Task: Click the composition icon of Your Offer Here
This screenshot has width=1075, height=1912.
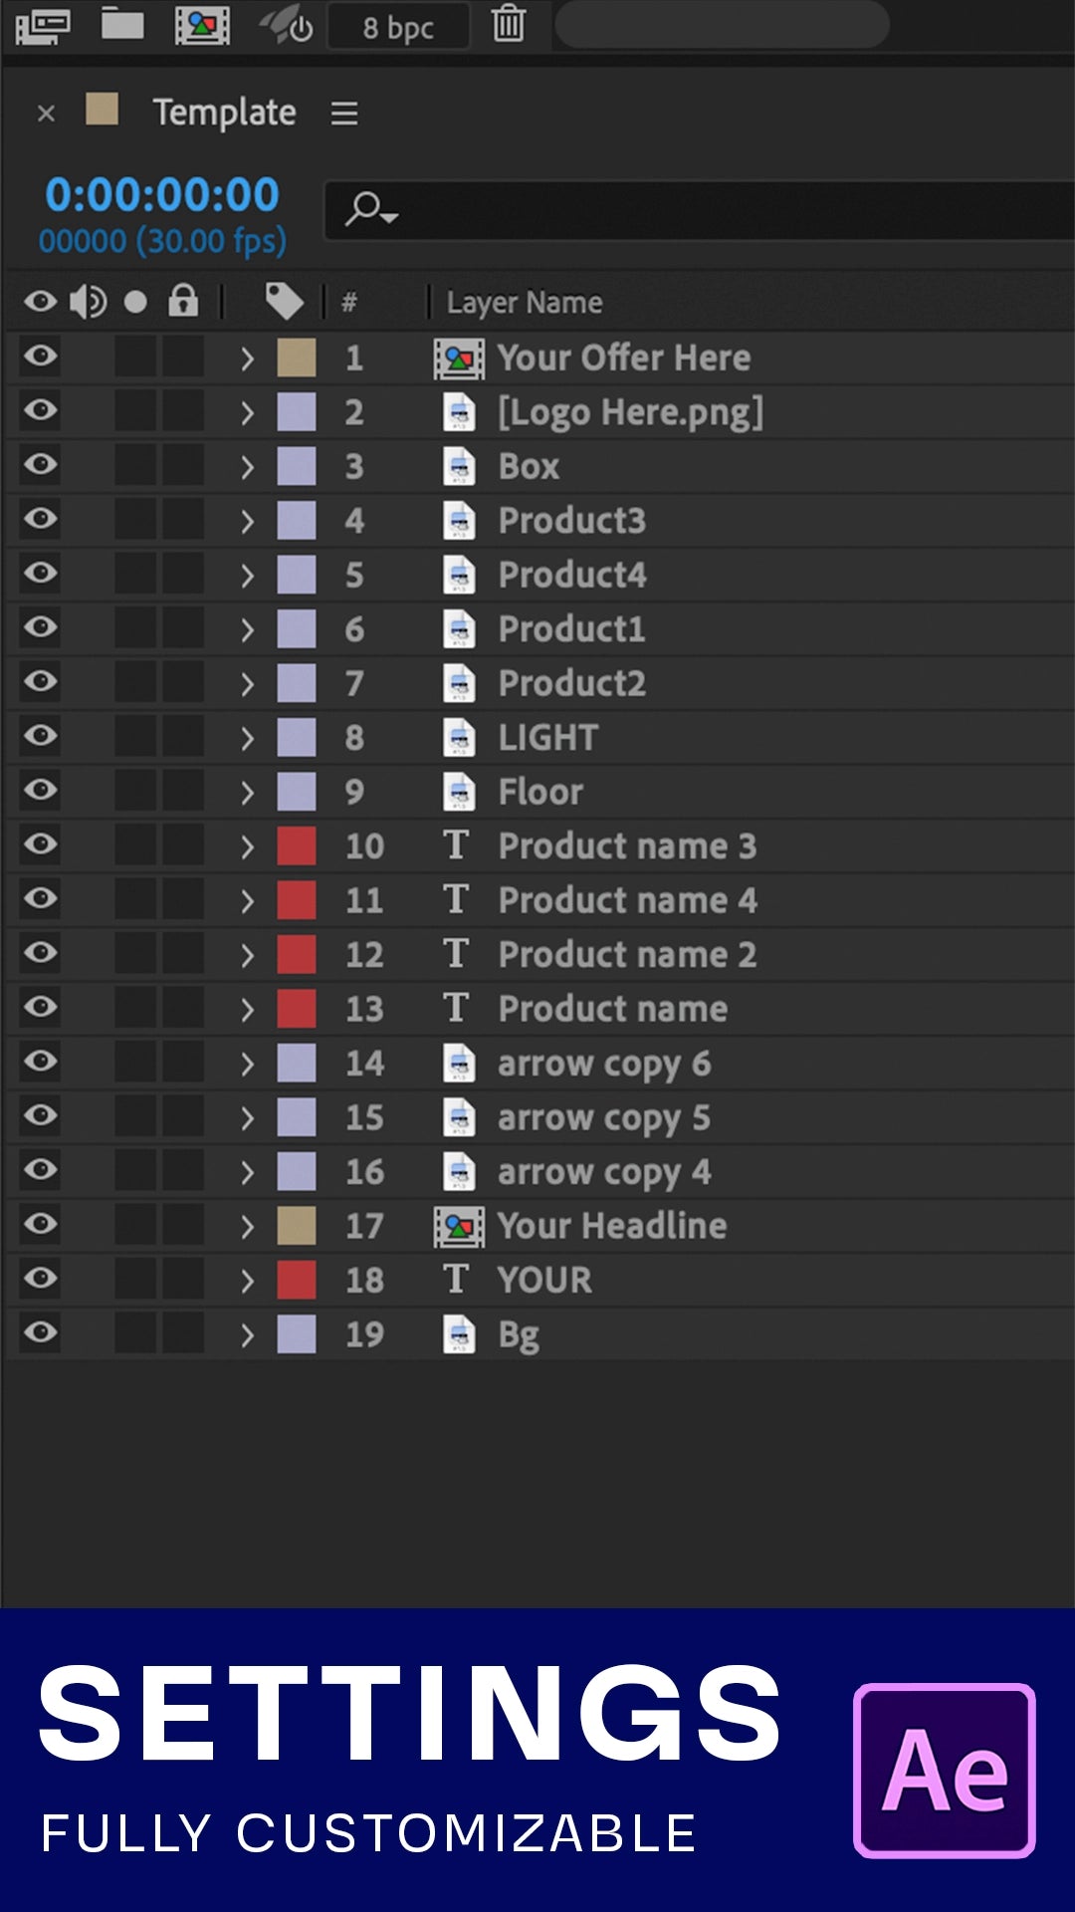Action: click(459, 358)
